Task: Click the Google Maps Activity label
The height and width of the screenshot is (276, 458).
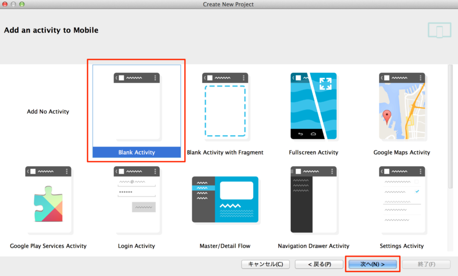Action: pos(402,152)
